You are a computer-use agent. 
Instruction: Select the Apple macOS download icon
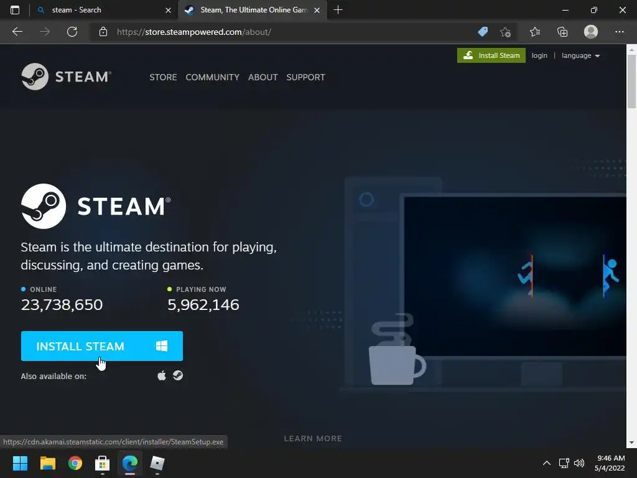coord(162,375)
